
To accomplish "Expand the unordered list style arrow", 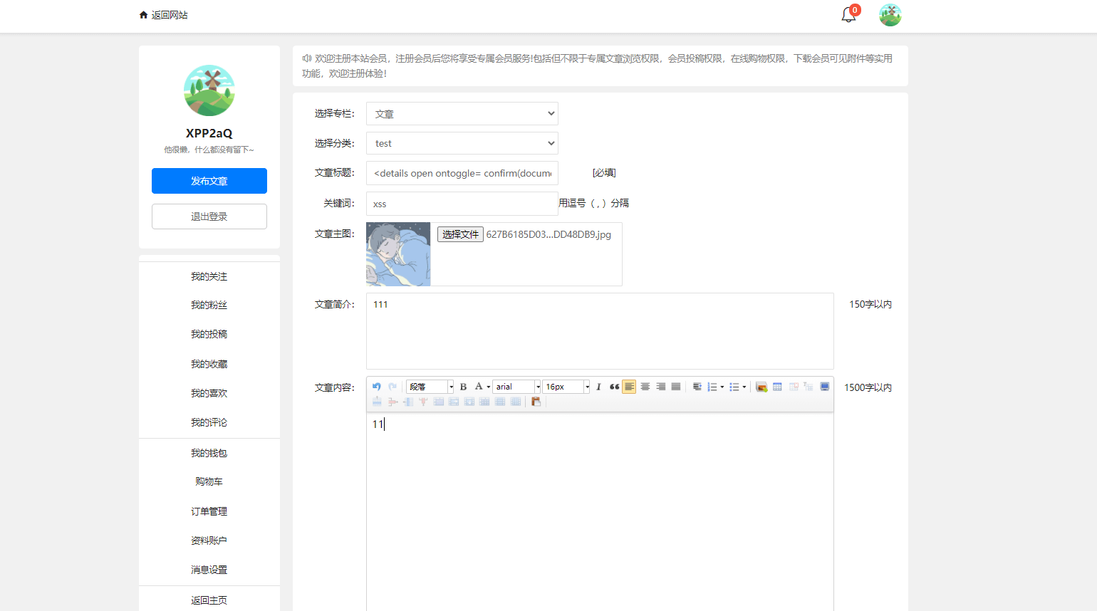I will point(744,387).
